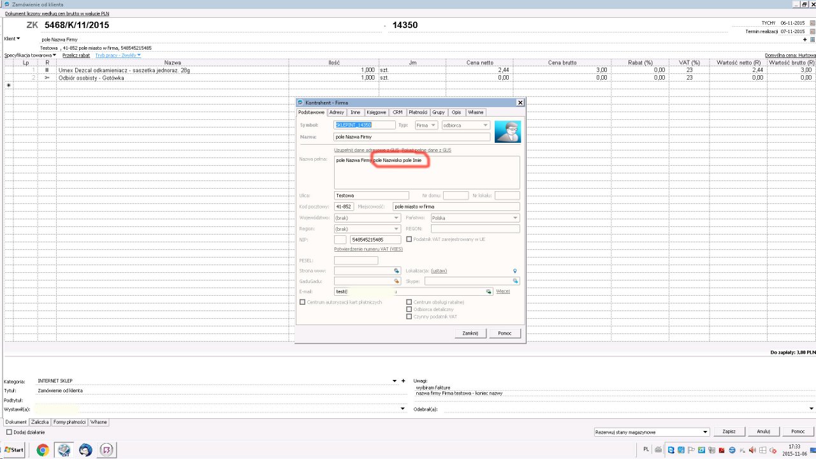Click the GaduGadu messenger icon in its field
The height and width of the screenshot is (459, 816).
point(396,280)
